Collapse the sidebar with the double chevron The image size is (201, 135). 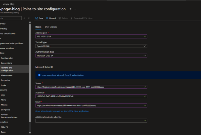coord(29,18)
